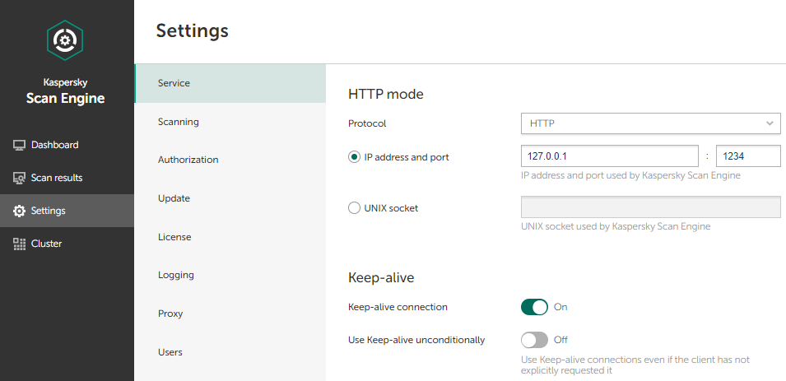This screenshot has height=381, width=786.
Task: Select the IP address and port radio button
Action: 355,156
